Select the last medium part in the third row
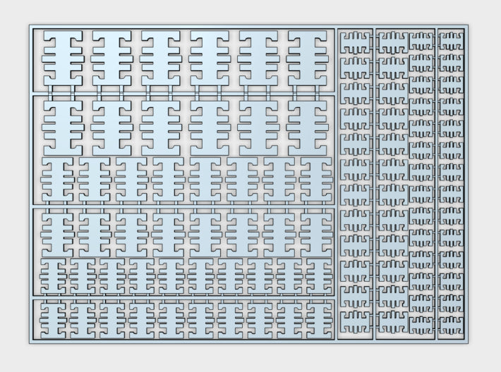This screenshot has height=372, width=501. (x=317, y=180)
